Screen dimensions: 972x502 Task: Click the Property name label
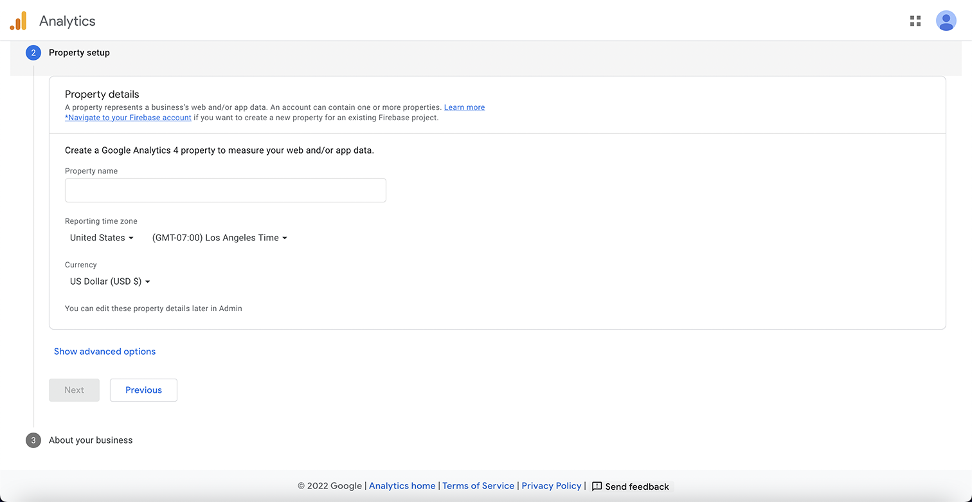click(91, 171)
